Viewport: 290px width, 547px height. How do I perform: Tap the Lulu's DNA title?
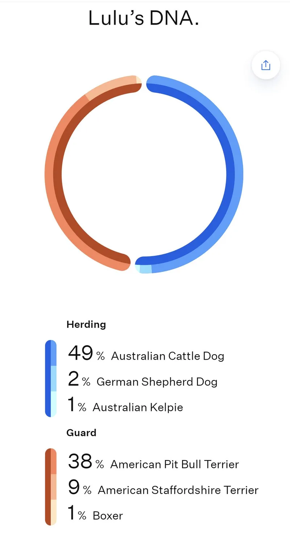[144, 18]
